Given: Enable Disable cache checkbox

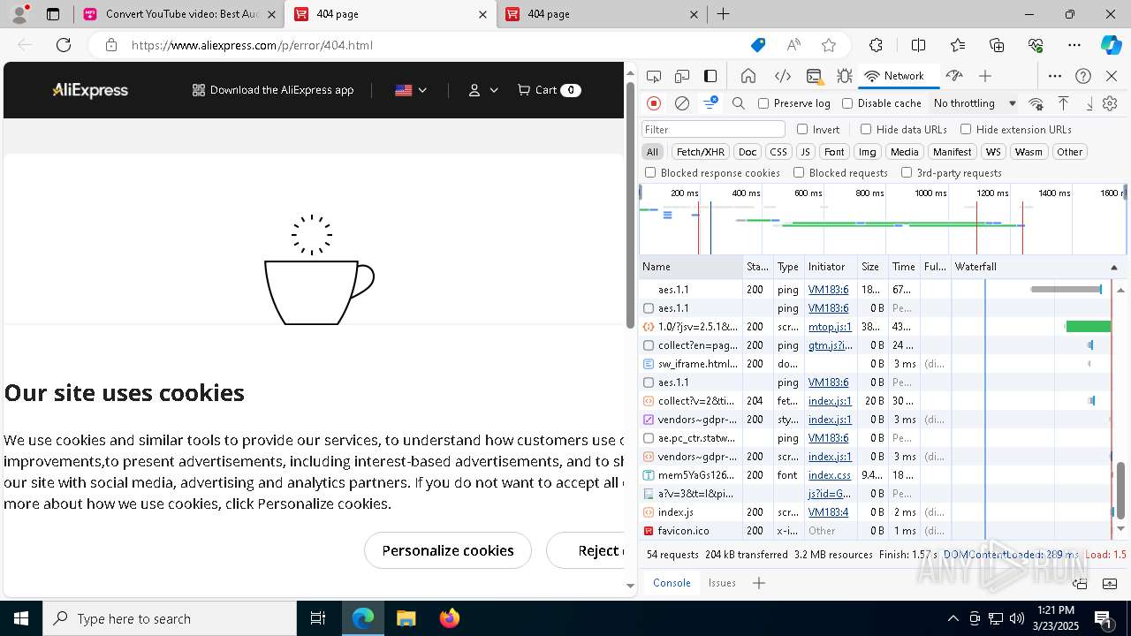Looking at the screenshot, I should [847, 103].
